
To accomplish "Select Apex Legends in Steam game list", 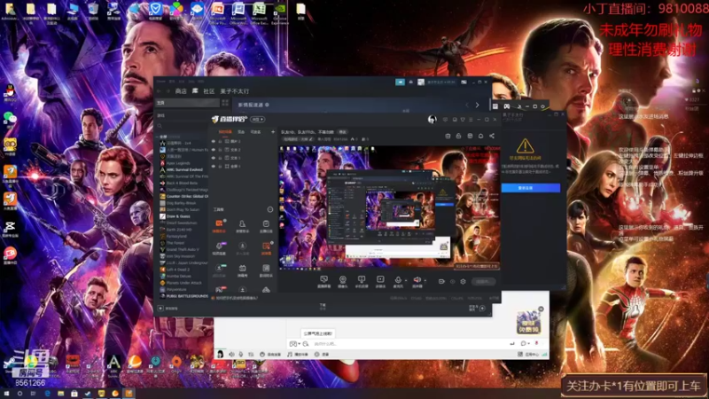I will 179,163.
